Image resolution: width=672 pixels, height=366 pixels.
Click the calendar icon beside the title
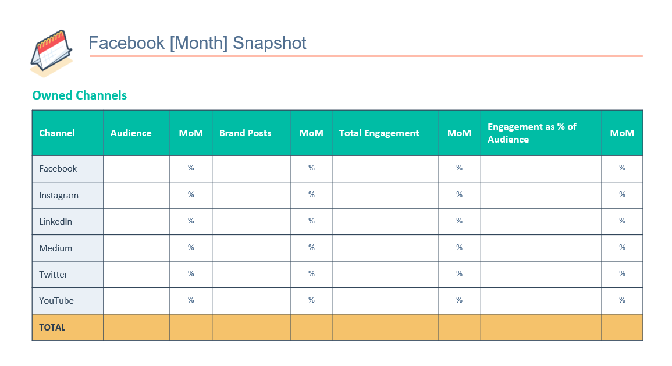(51, 53)
